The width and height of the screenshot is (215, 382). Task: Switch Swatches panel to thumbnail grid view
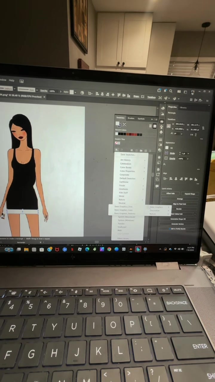155,126
